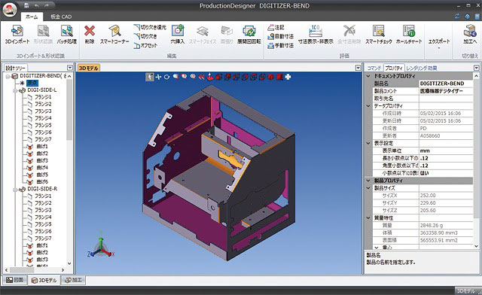Click the design tree vertical scrollbar thumb

tap(69, 109)
